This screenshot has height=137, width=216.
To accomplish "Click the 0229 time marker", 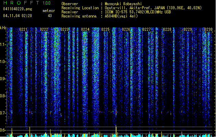I will click(188, 29).
